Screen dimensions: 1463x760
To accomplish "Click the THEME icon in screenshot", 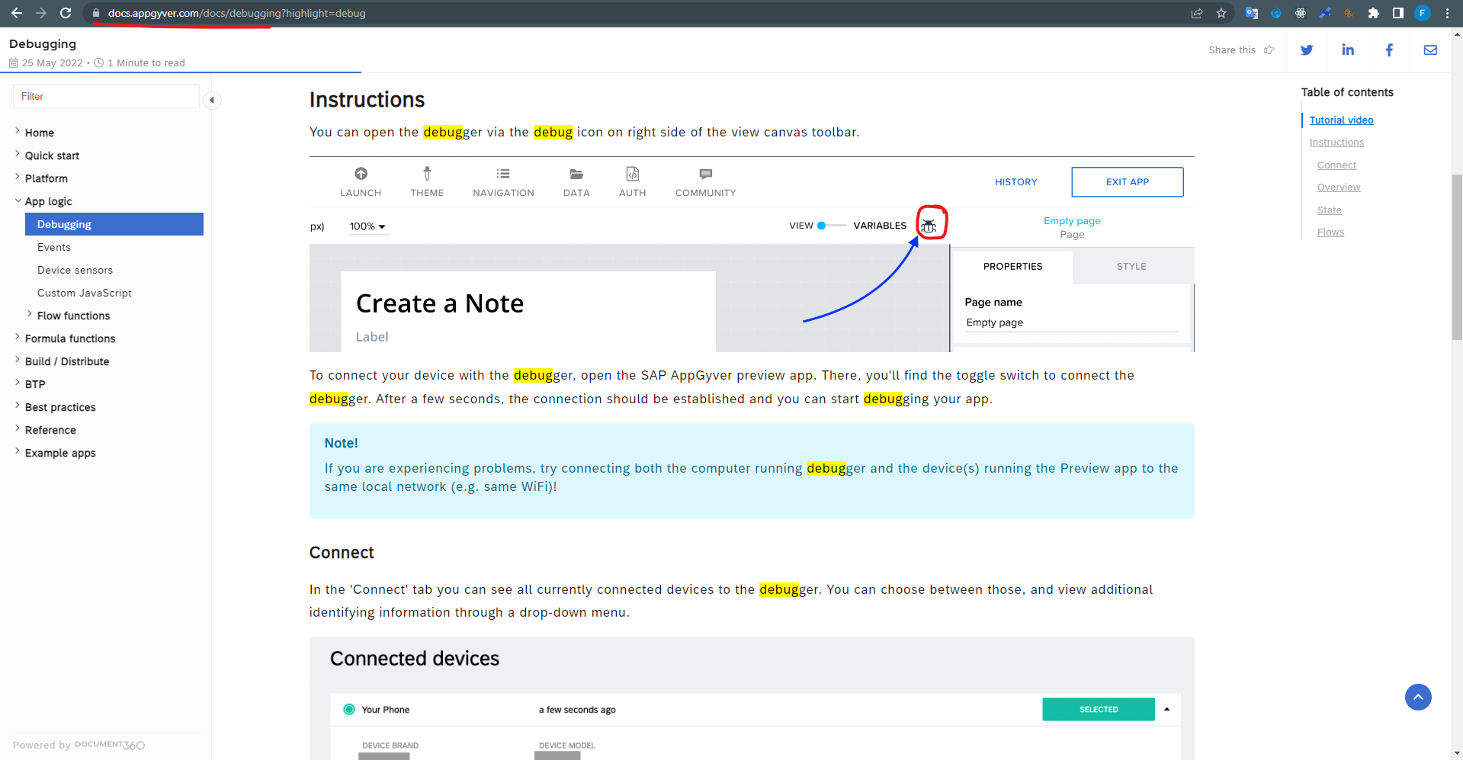I will point(427,174).
